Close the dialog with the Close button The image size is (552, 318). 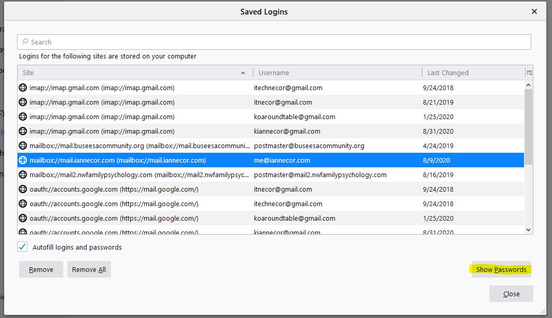[511, 294]
